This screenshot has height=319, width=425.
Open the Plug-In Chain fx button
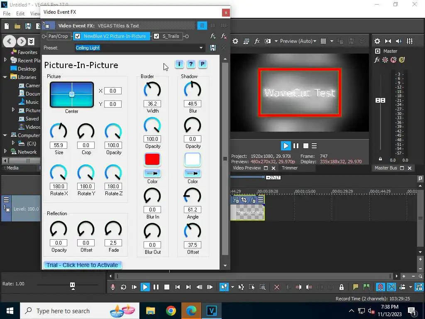point(213,36)
